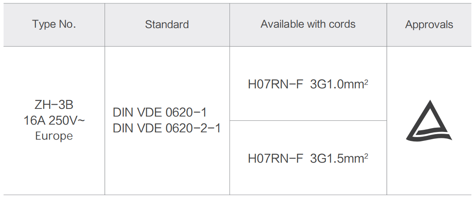Click the Approvals column header
The height and width of the screenshot is (199, 476).
pyautogui.click(x=429, y=25)
